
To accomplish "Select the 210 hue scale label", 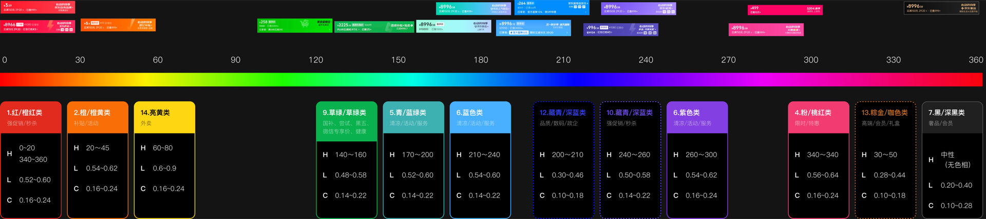I will [x=563, y=60].
